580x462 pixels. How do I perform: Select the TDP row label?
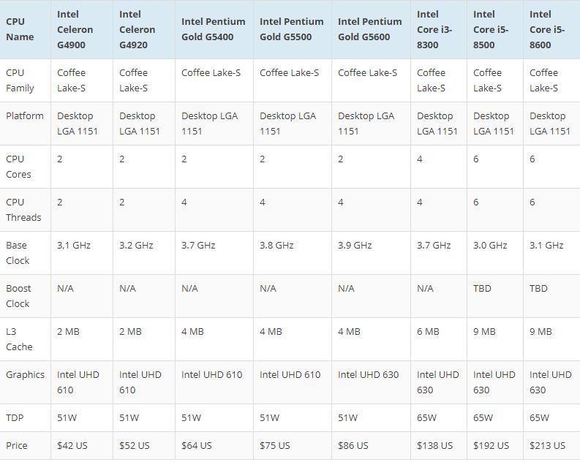pyautogui.click(x=15, y=418)
